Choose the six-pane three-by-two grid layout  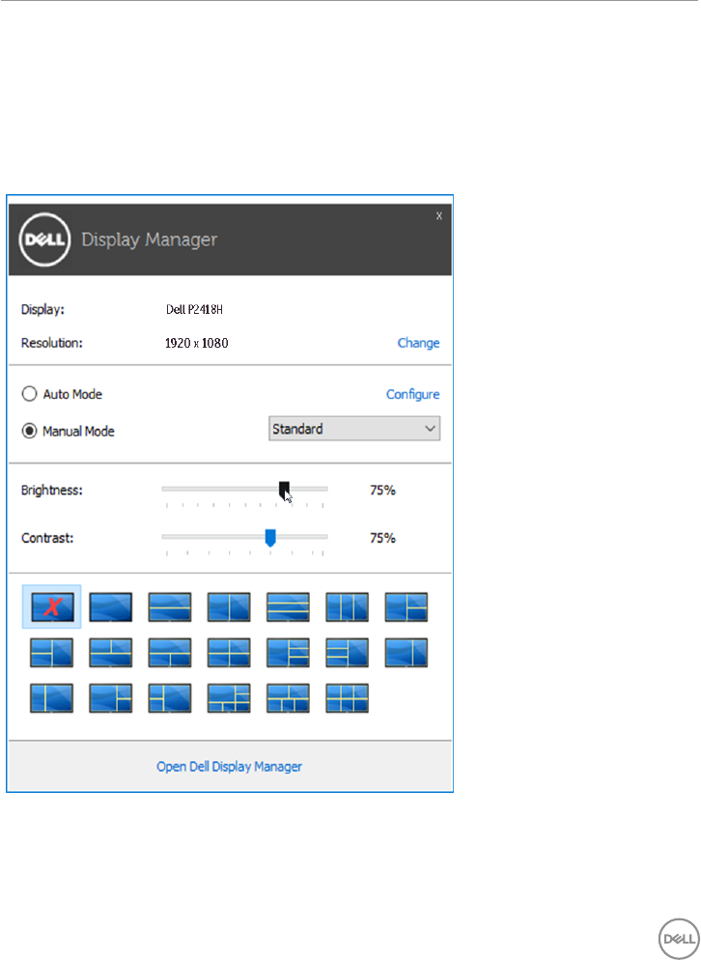348,698
